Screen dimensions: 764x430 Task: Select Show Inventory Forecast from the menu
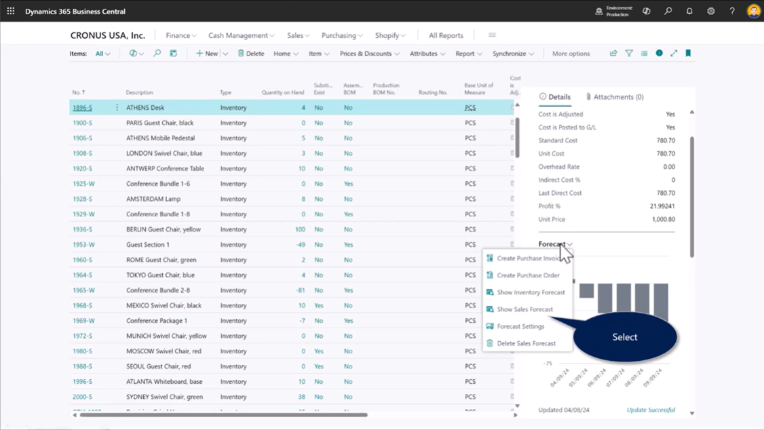[x=531, y=292]
